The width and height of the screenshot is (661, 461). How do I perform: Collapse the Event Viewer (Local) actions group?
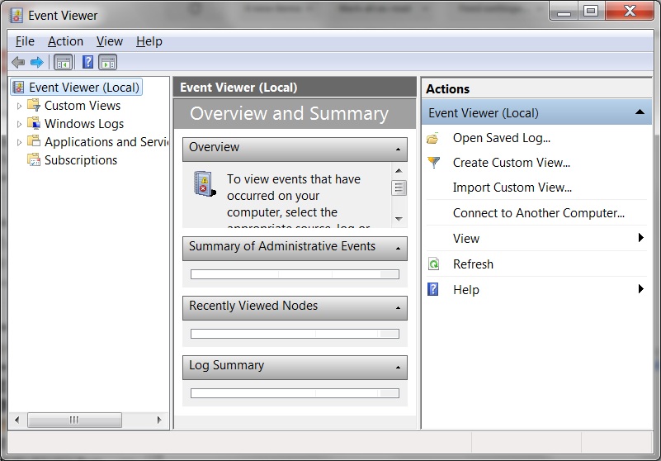640,112
